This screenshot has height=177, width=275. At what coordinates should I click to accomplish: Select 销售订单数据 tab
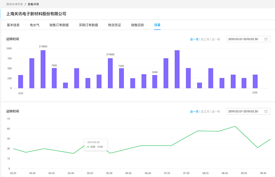[59, 25]
